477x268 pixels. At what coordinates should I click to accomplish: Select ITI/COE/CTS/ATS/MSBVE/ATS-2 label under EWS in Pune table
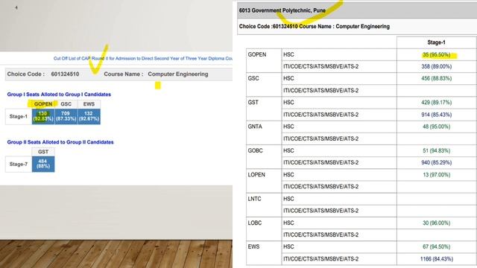point(321,259)
